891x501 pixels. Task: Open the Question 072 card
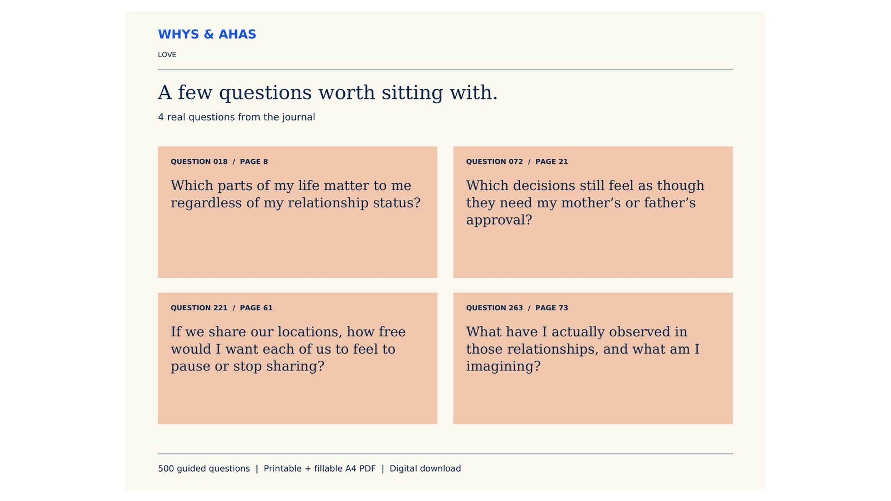click(593, 212)
